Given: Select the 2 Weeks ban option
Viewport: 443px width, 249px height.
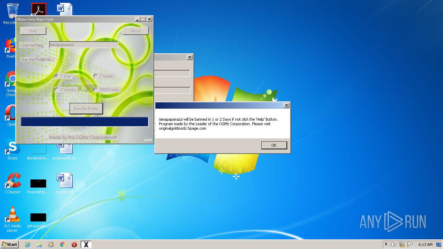Looking at the screenshot, I should 65,90.
